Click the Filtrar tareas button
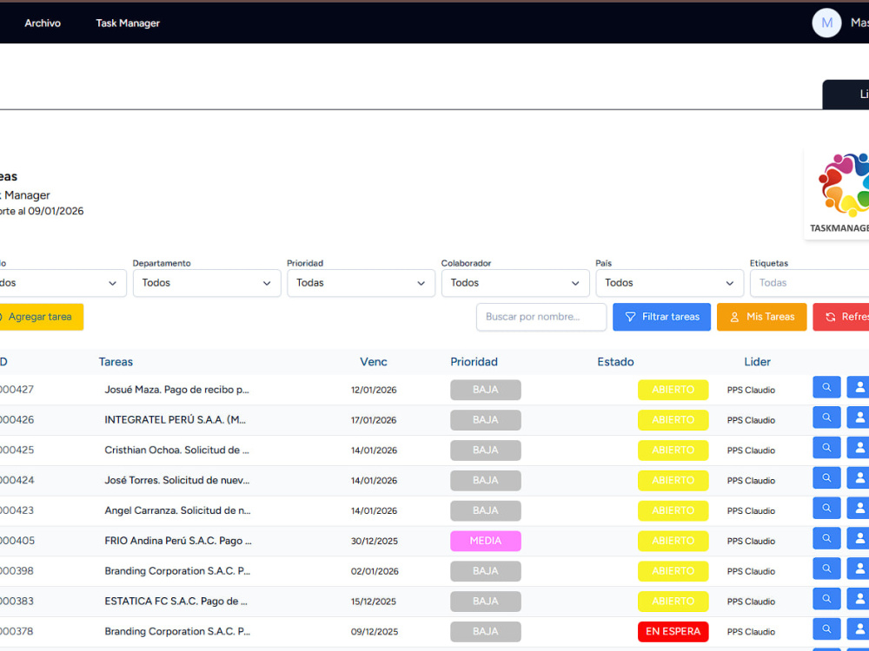 click(x=661, y=317)
